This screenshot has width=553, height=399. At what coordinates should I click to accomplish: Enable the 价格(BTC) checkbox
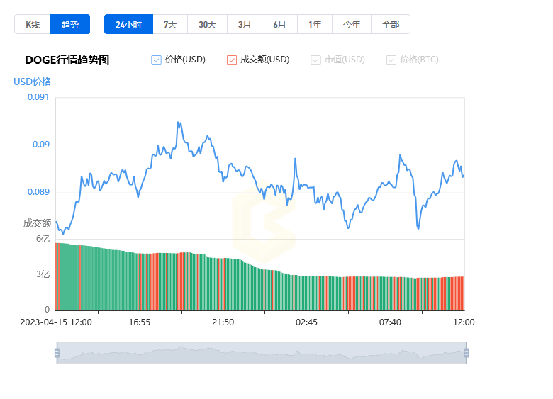(391, 60)
